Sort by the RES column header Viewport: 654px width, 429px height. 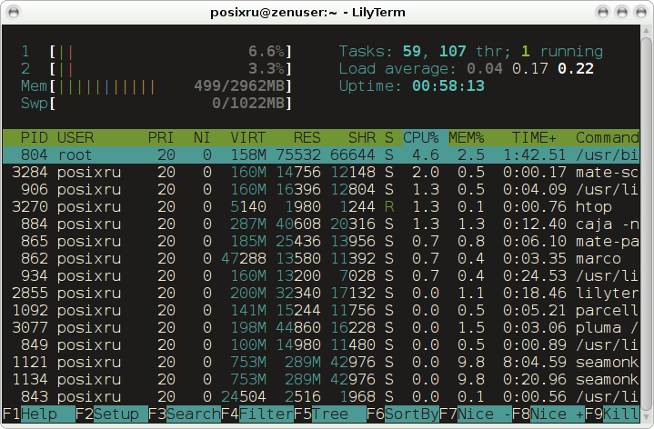point(307,137)
